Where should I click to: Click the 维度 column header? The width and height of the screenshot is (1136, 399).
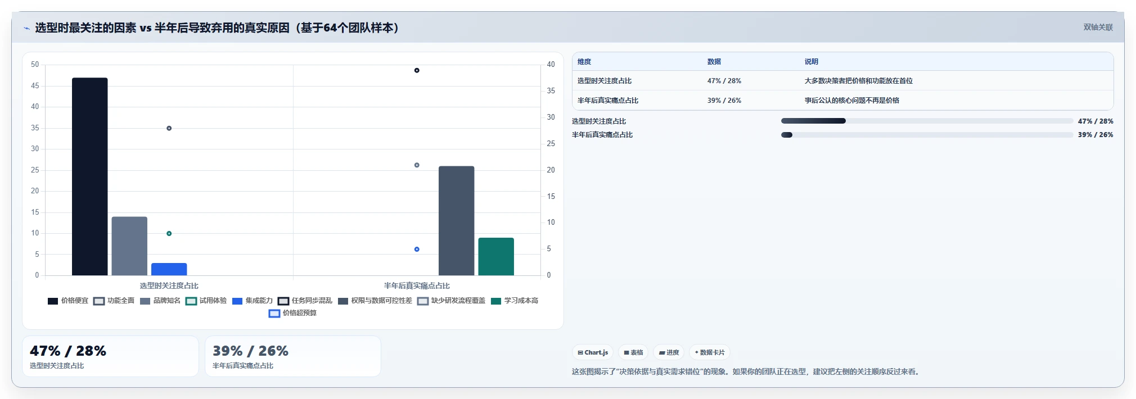tap(584, 62)
